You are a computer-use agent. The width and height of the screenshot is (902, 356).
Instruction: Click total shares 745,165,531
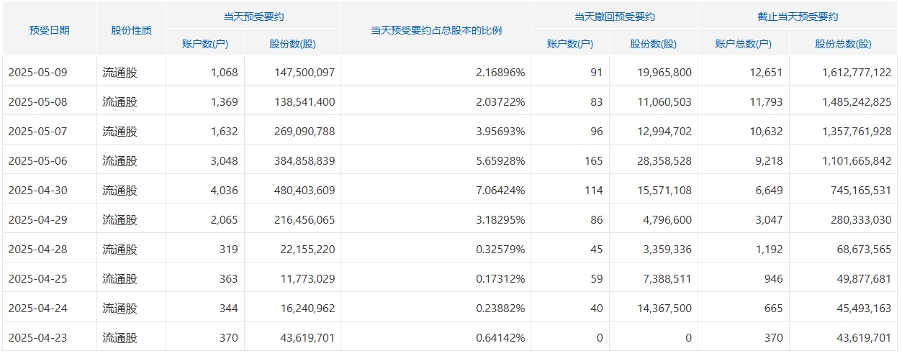coord(862,191)
